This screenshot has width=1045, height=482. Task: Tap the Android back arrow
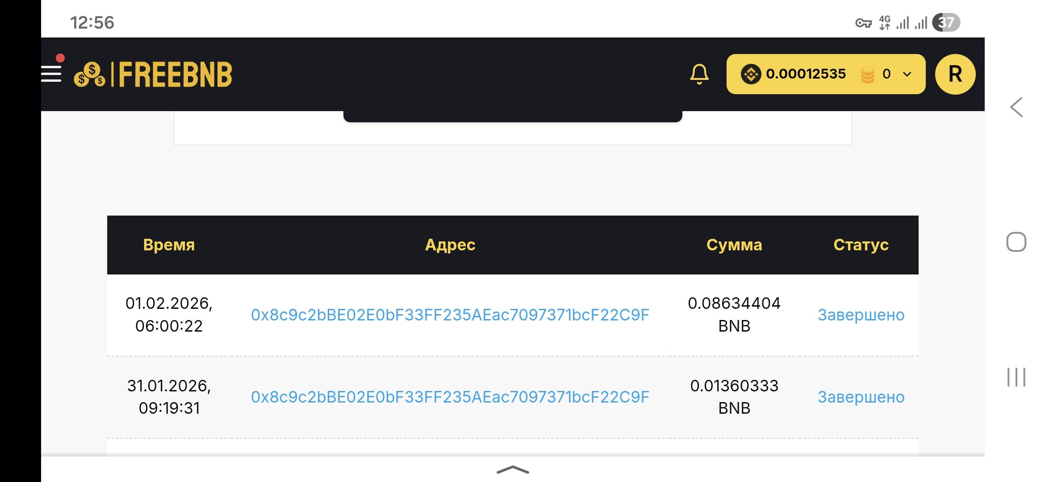(1016, 107)
